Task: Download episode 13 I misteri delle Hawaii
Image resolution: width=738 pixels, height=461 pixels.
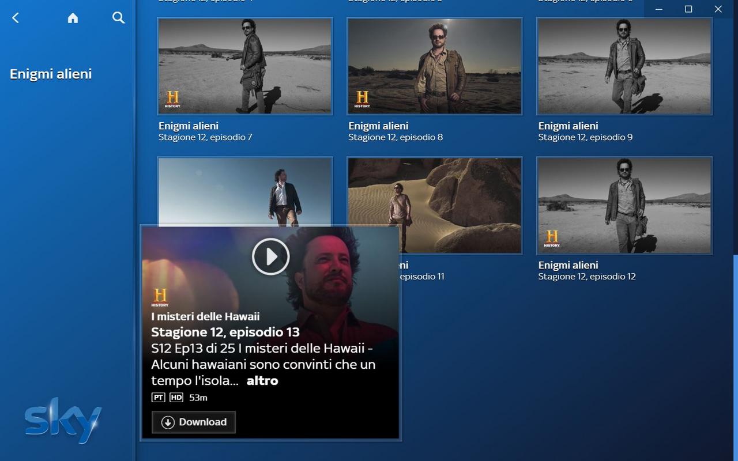Action: (194, 422)
